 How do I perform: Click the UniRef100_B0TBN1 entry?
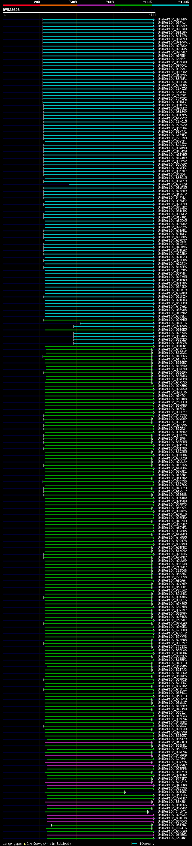(172, 346)
